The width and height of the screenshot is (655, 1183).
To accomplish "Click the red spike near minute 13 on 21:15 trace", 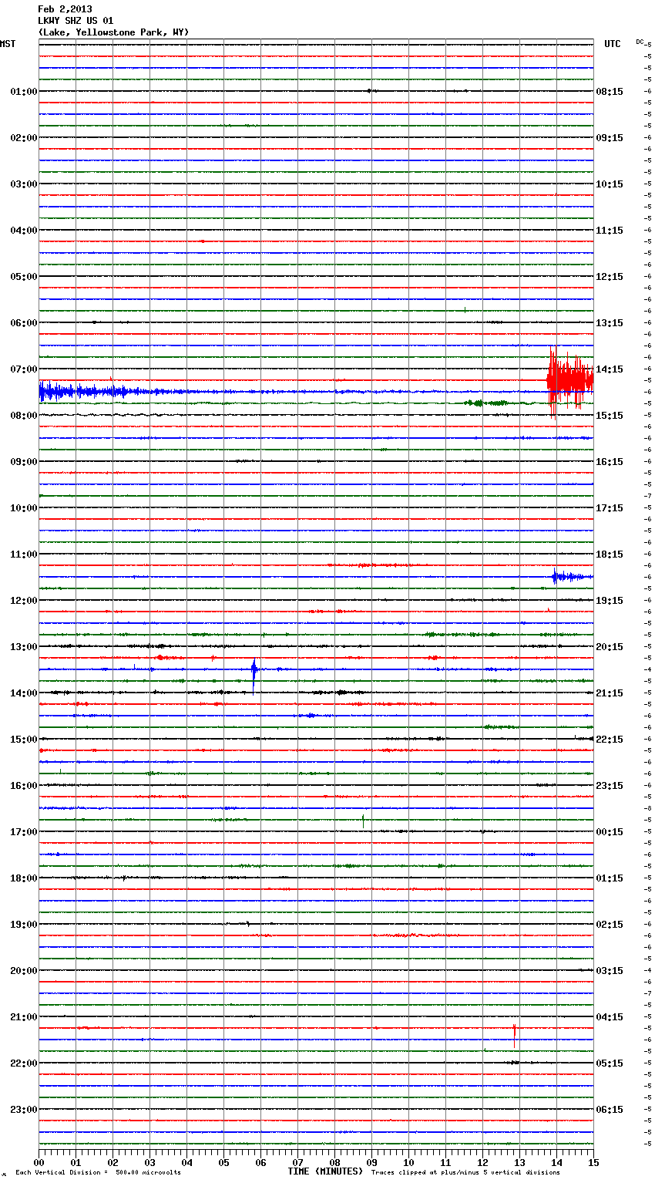I will pos(515,1034).
